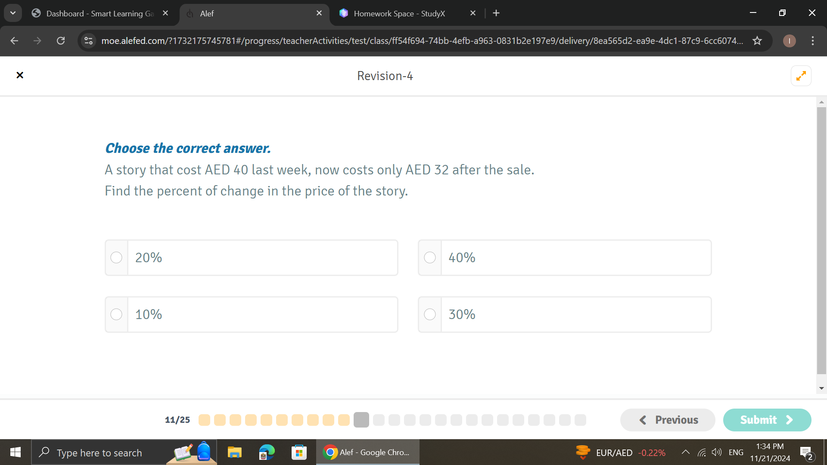Open Microsoft Edge from taskbar
827x465 pixels.
(x=267, y=453)
